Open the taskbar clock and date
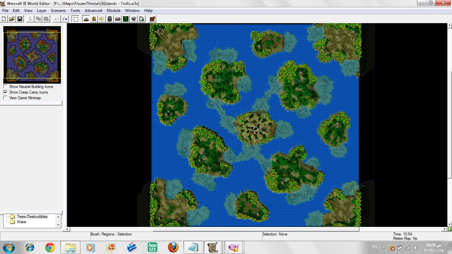 [x=434, y=247]
